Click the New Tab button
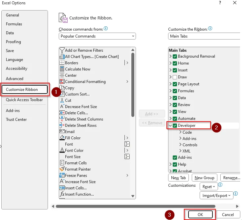 tap(178, 178)
